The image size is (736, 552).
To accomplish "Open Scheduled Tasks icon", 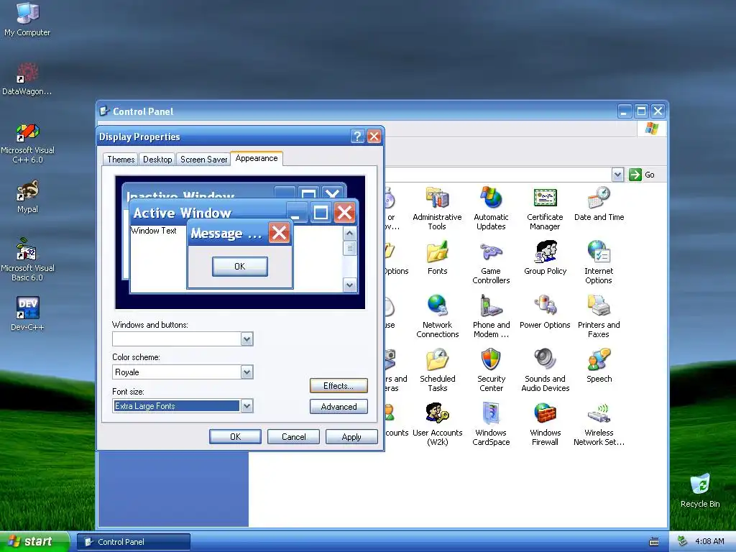I will tap(438, 370).
